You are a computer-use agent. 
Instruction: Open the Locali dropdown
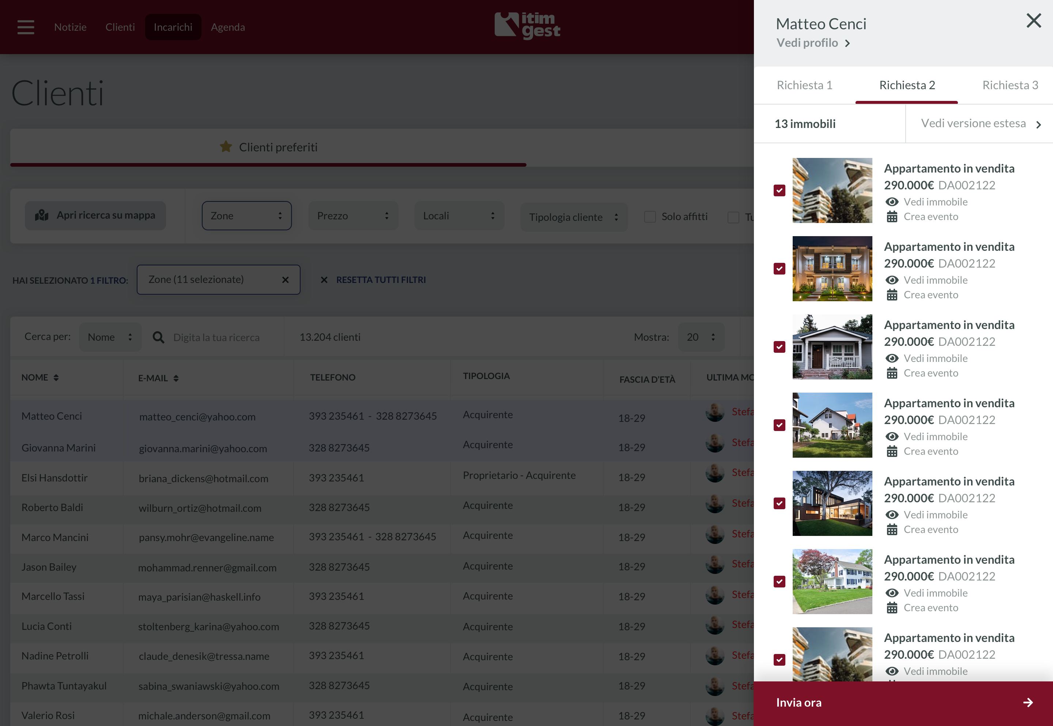pyautogui.click(x=459, y=216)
